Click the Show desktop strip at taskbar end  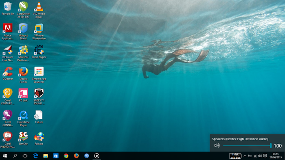tap(284, 156)
